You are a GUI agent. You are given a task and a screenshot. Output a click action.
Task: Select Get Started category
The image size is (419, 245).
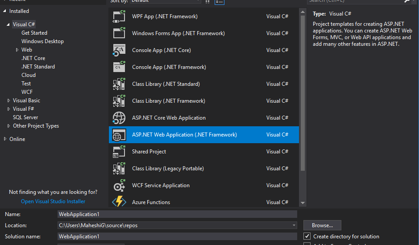click(34, 33)
